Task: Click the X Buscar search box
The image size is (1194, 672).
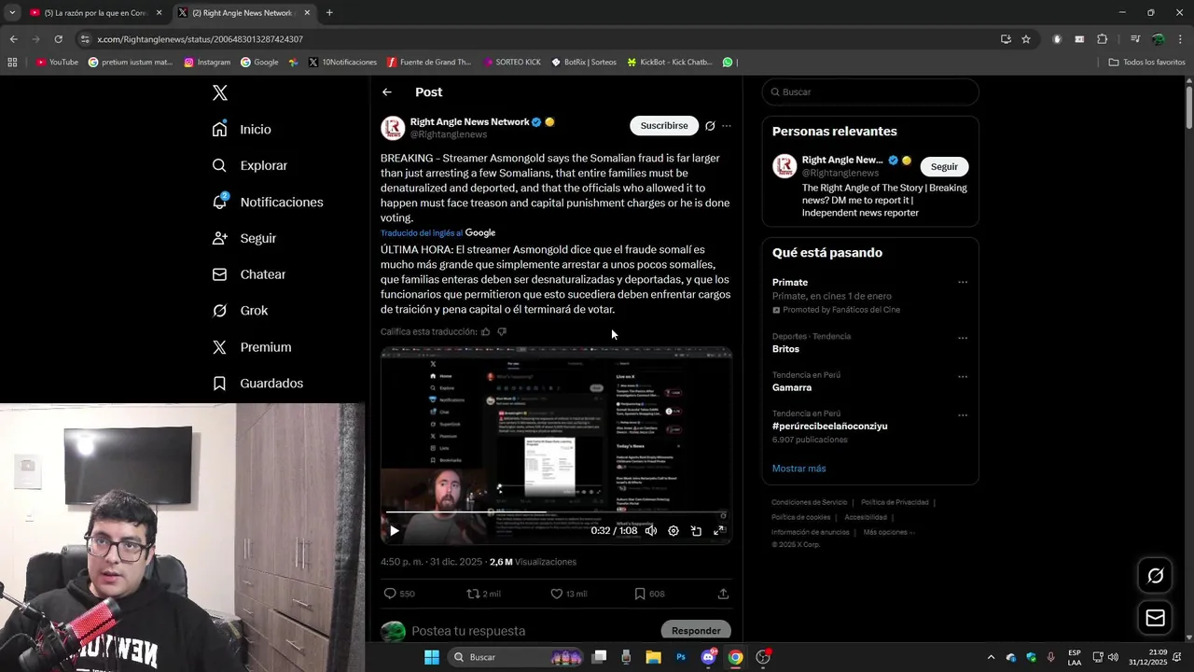Action: click(x=870, y=92)
